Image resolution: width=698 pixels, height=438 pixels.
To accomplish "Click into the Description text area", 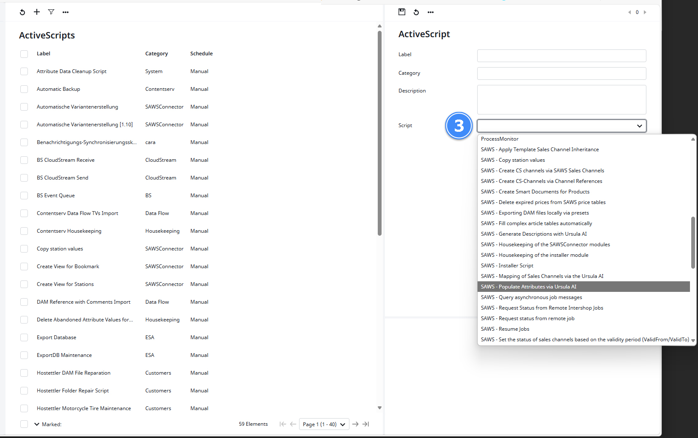I will (x=561, y=100).
